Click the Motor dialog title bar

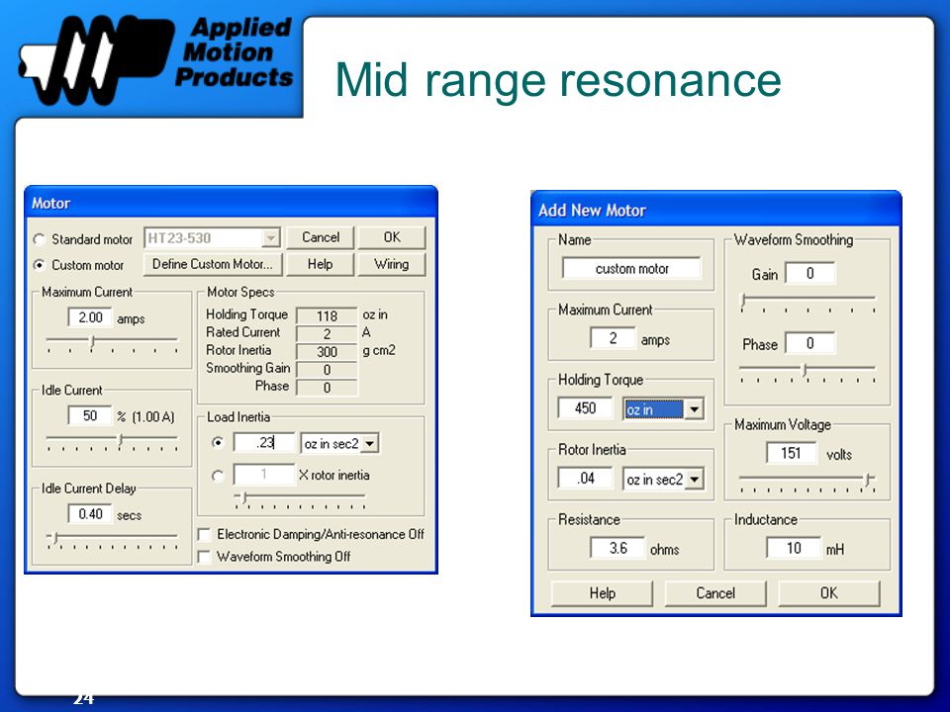click(231, 203)
